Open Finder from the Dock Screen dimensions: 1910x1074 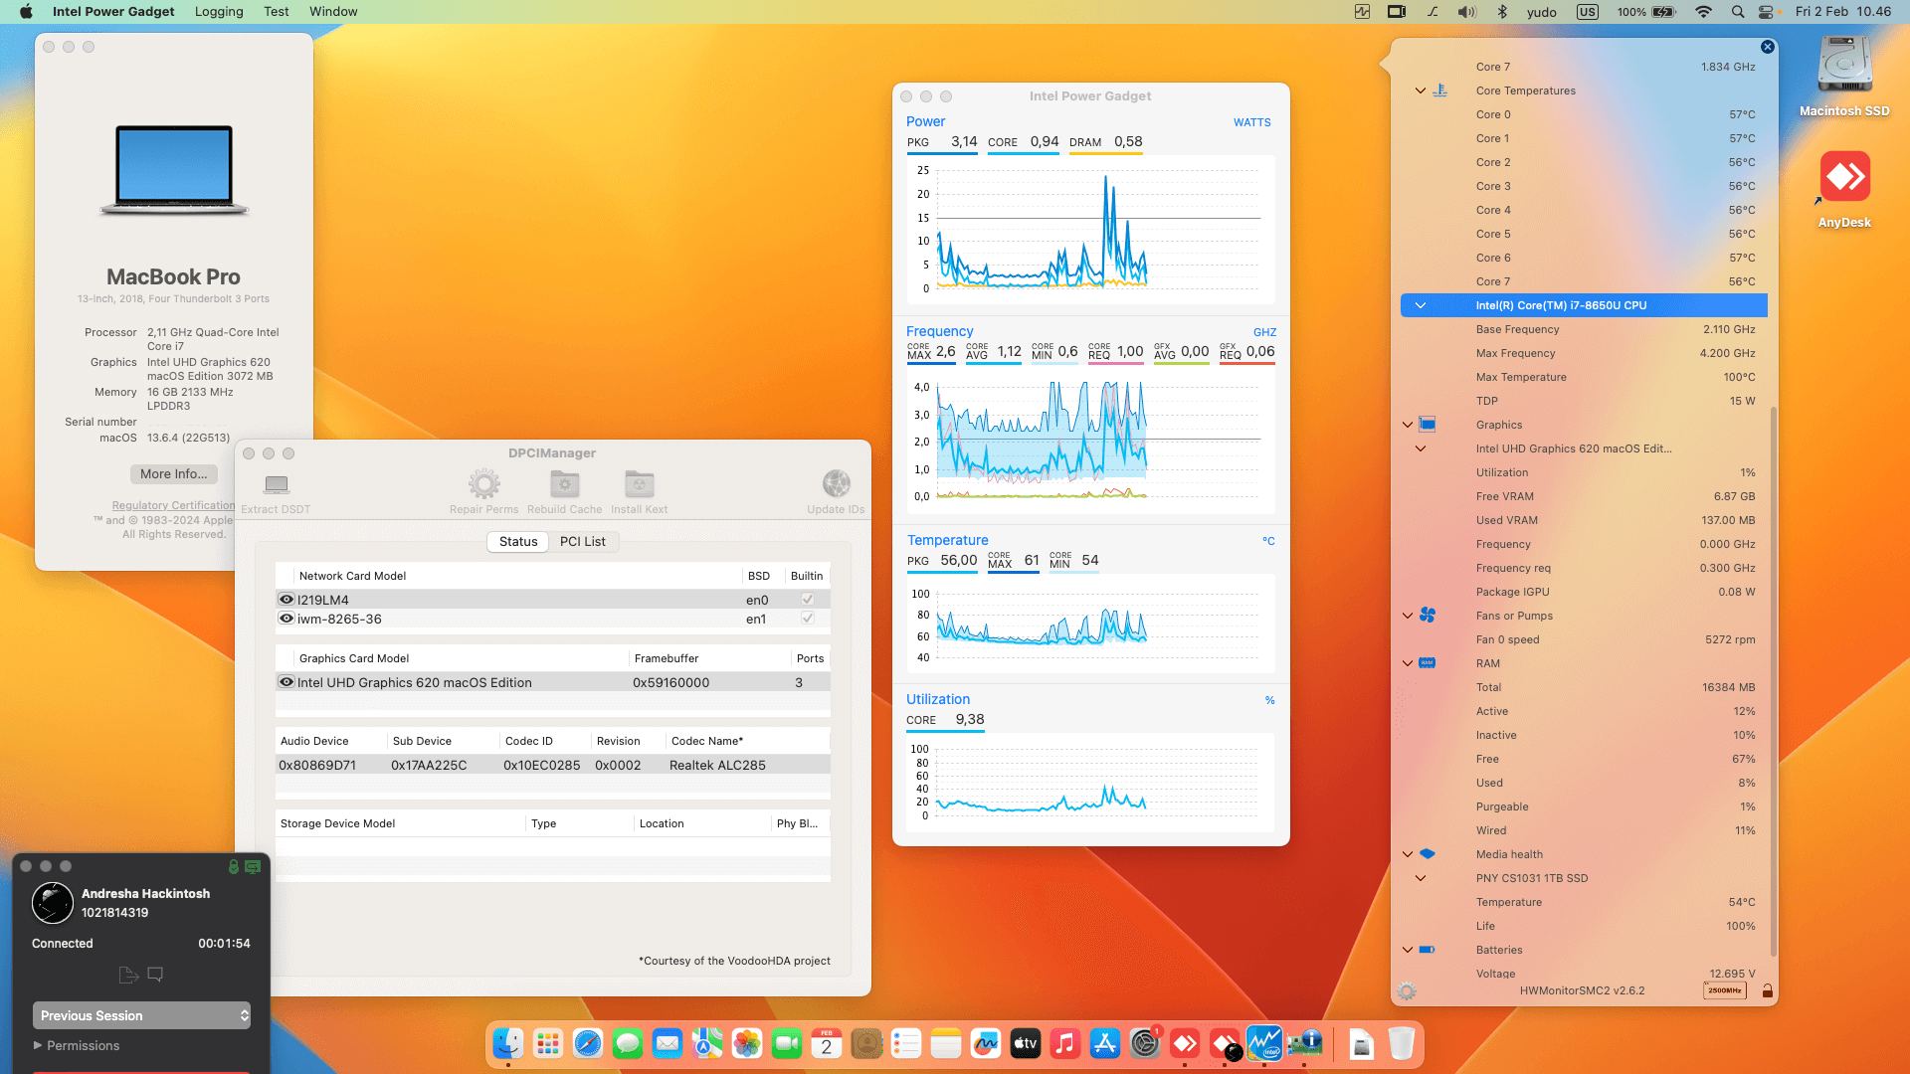508,1043
